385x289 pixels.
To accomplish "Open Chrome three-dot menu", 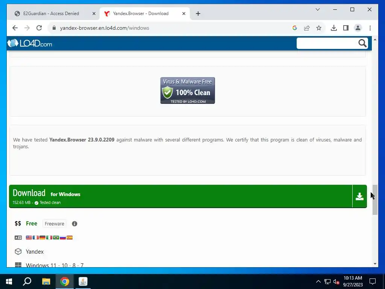I will click(370, 28).
